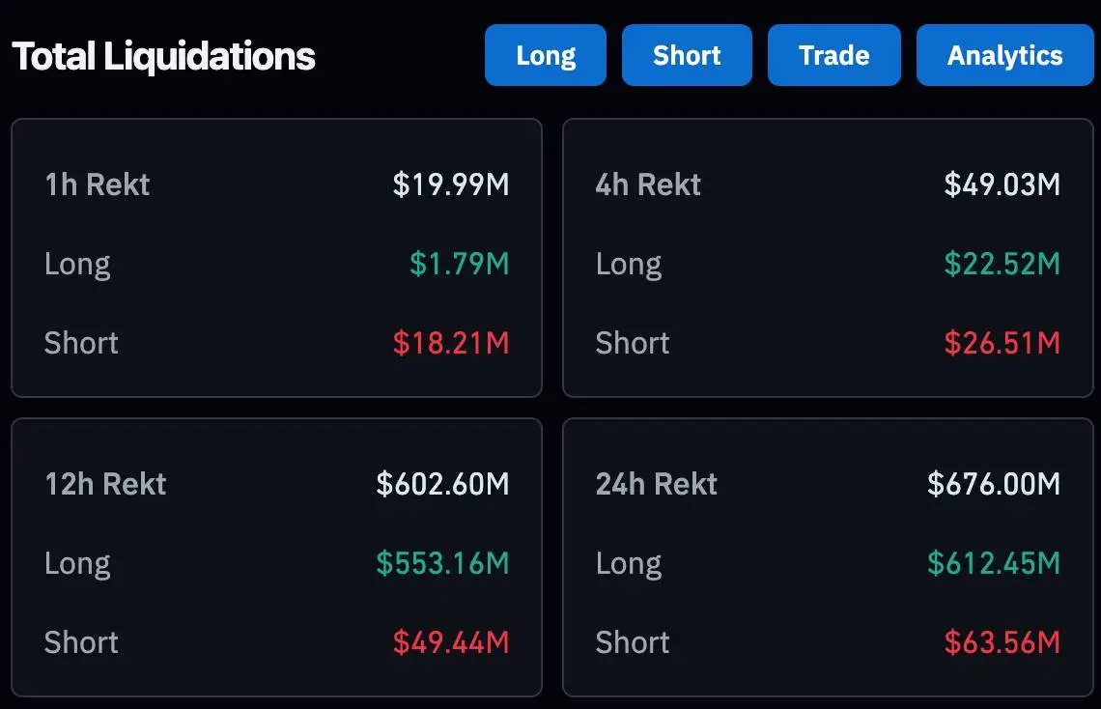Click the 1h Rekt total $19.99M

450,184
